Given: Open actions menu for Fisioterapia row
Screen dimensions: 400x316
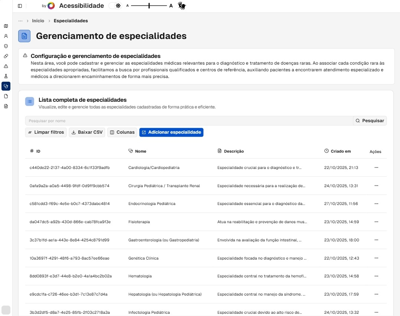Looking at the screenshot, I should 376,222.
